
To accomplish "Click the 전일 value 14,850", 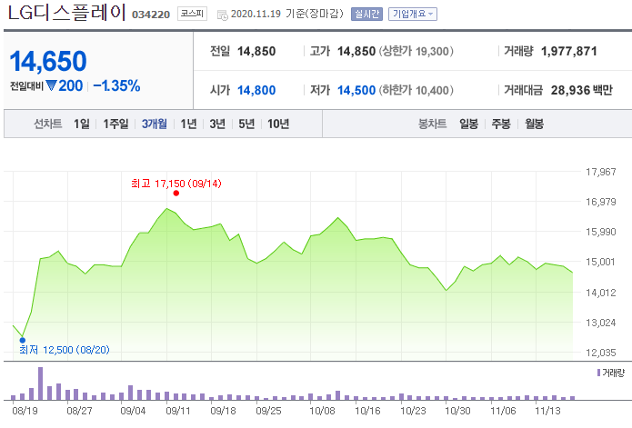I will 256,52.
